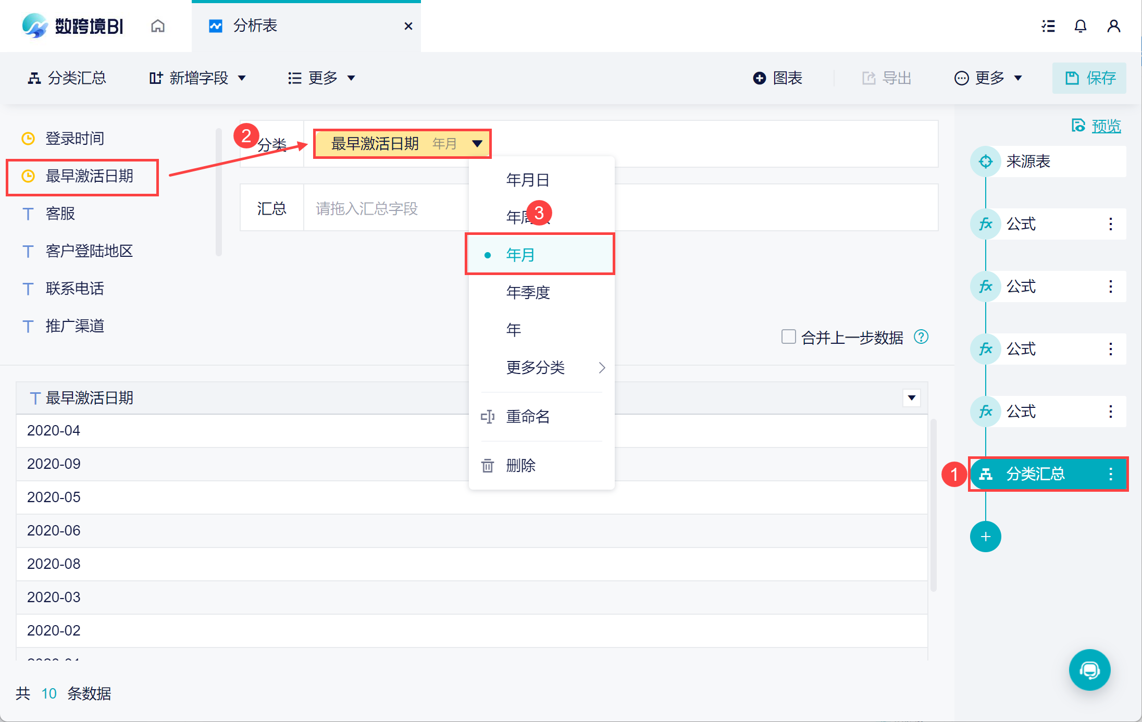
Task: Open the user profile icon
Action: (1114, 26)
